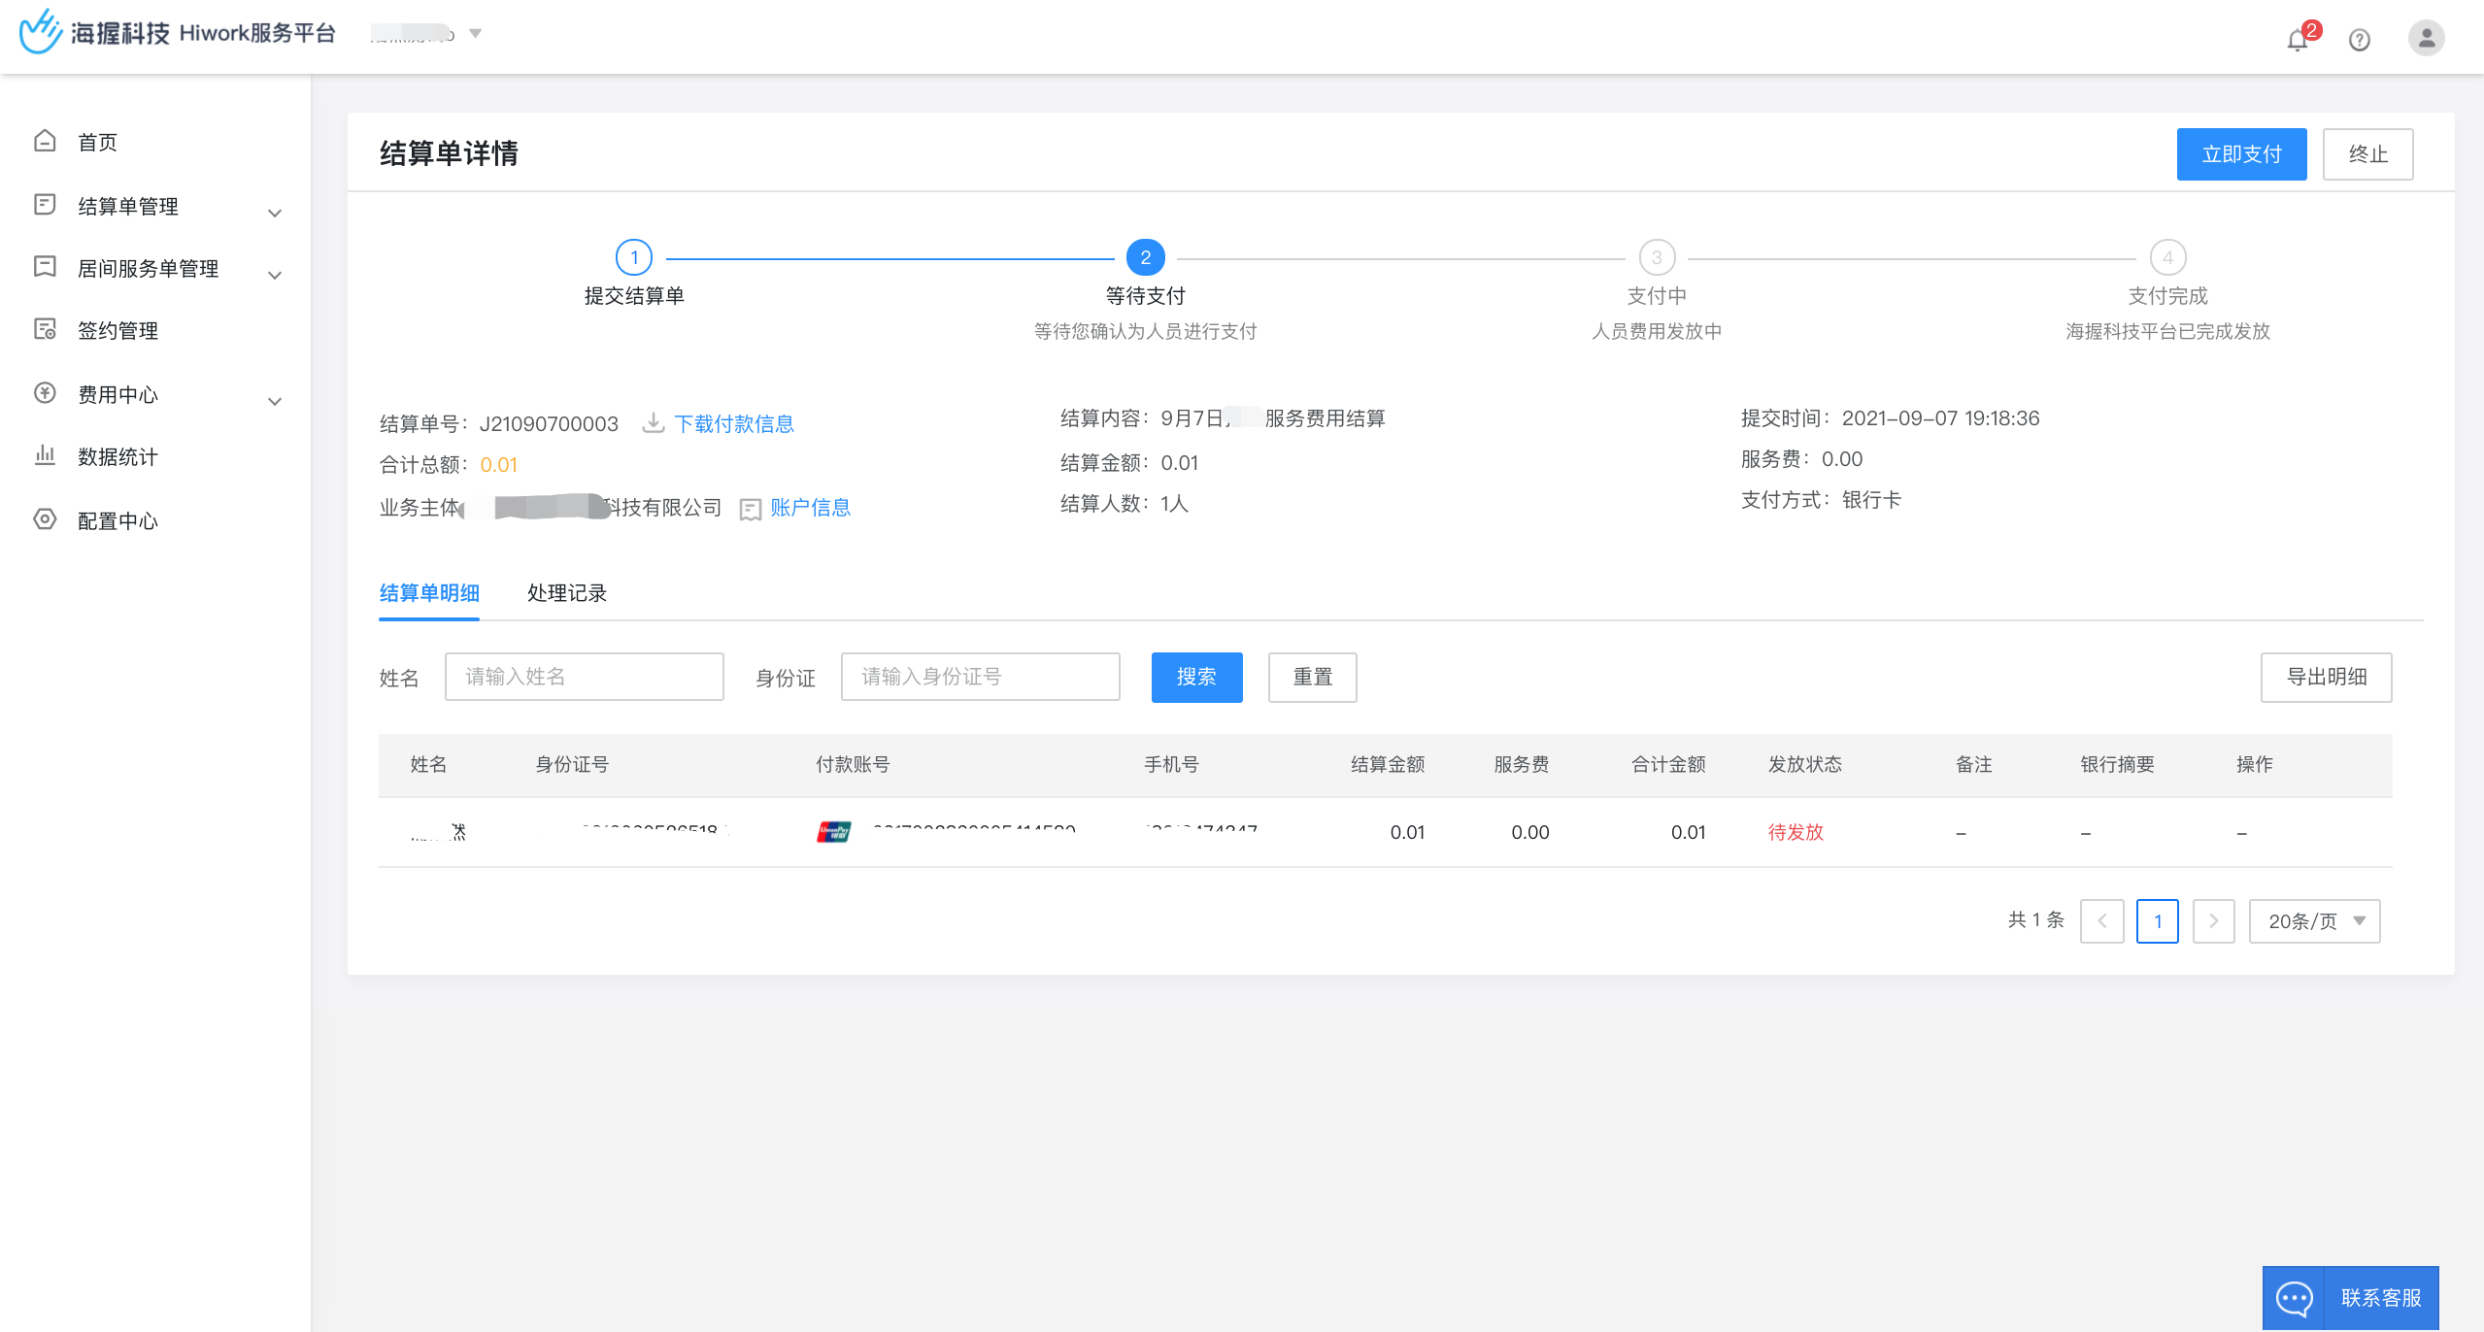
Task: Click the 结算单管理 sidebar icon
Action: click(x=45, y=205)
